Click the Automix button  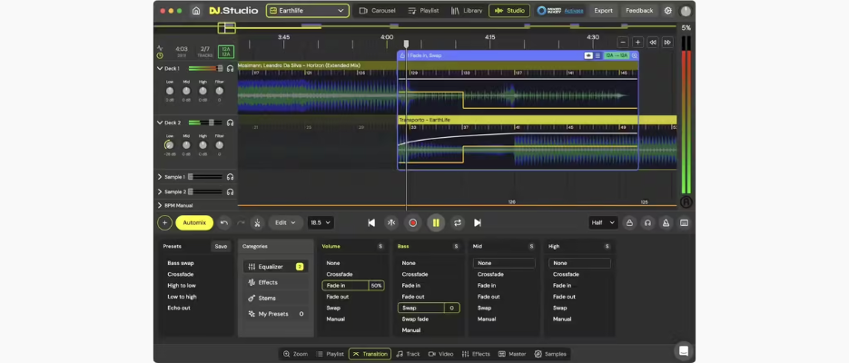(194, 222)
